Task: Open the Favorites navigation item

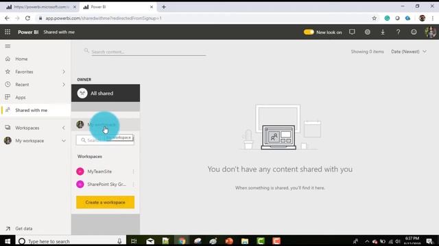Action: [x=24, y=72]
